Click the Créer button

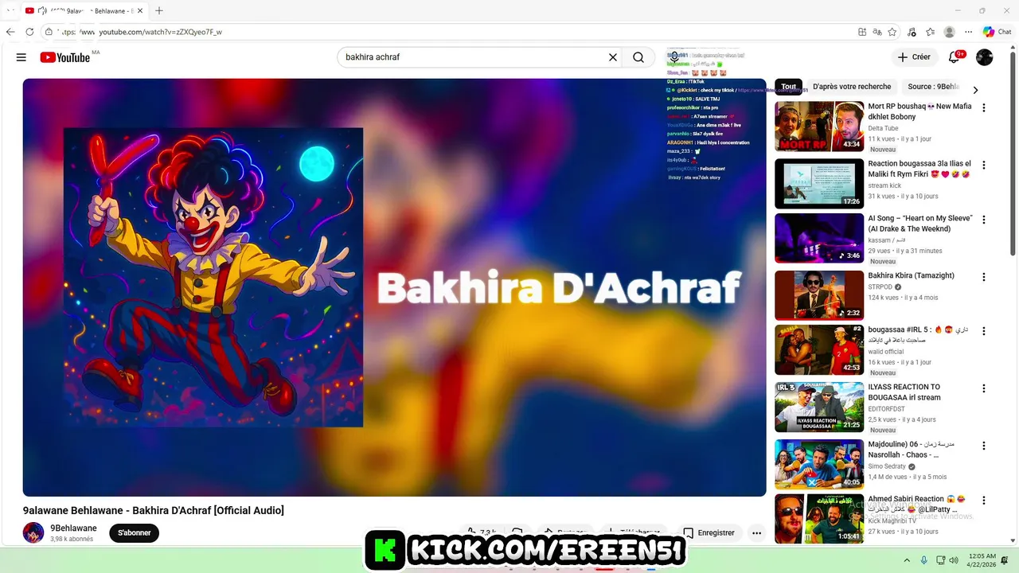(914, 57)
